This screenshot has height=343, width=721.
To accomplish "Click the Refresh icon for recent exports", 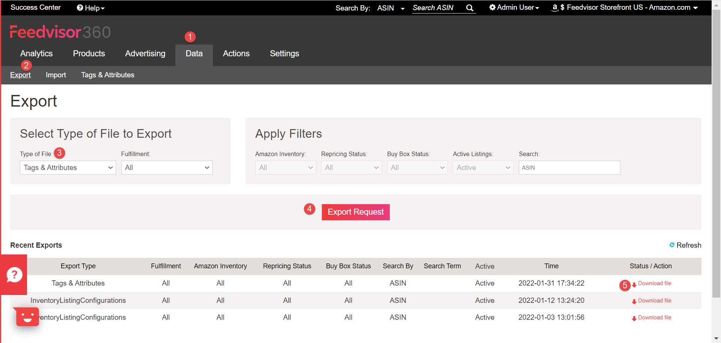I will click(x=672, y=245).
